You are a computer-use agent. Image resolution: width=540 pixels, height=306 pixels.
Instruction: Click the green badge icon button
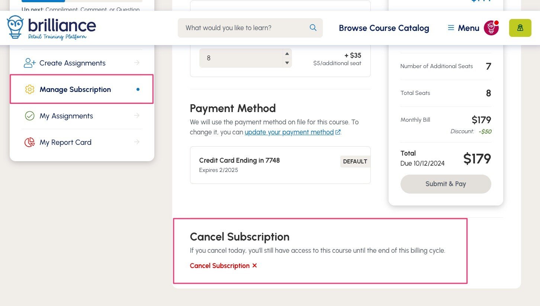pyautogui.click(x=520, y=28)
